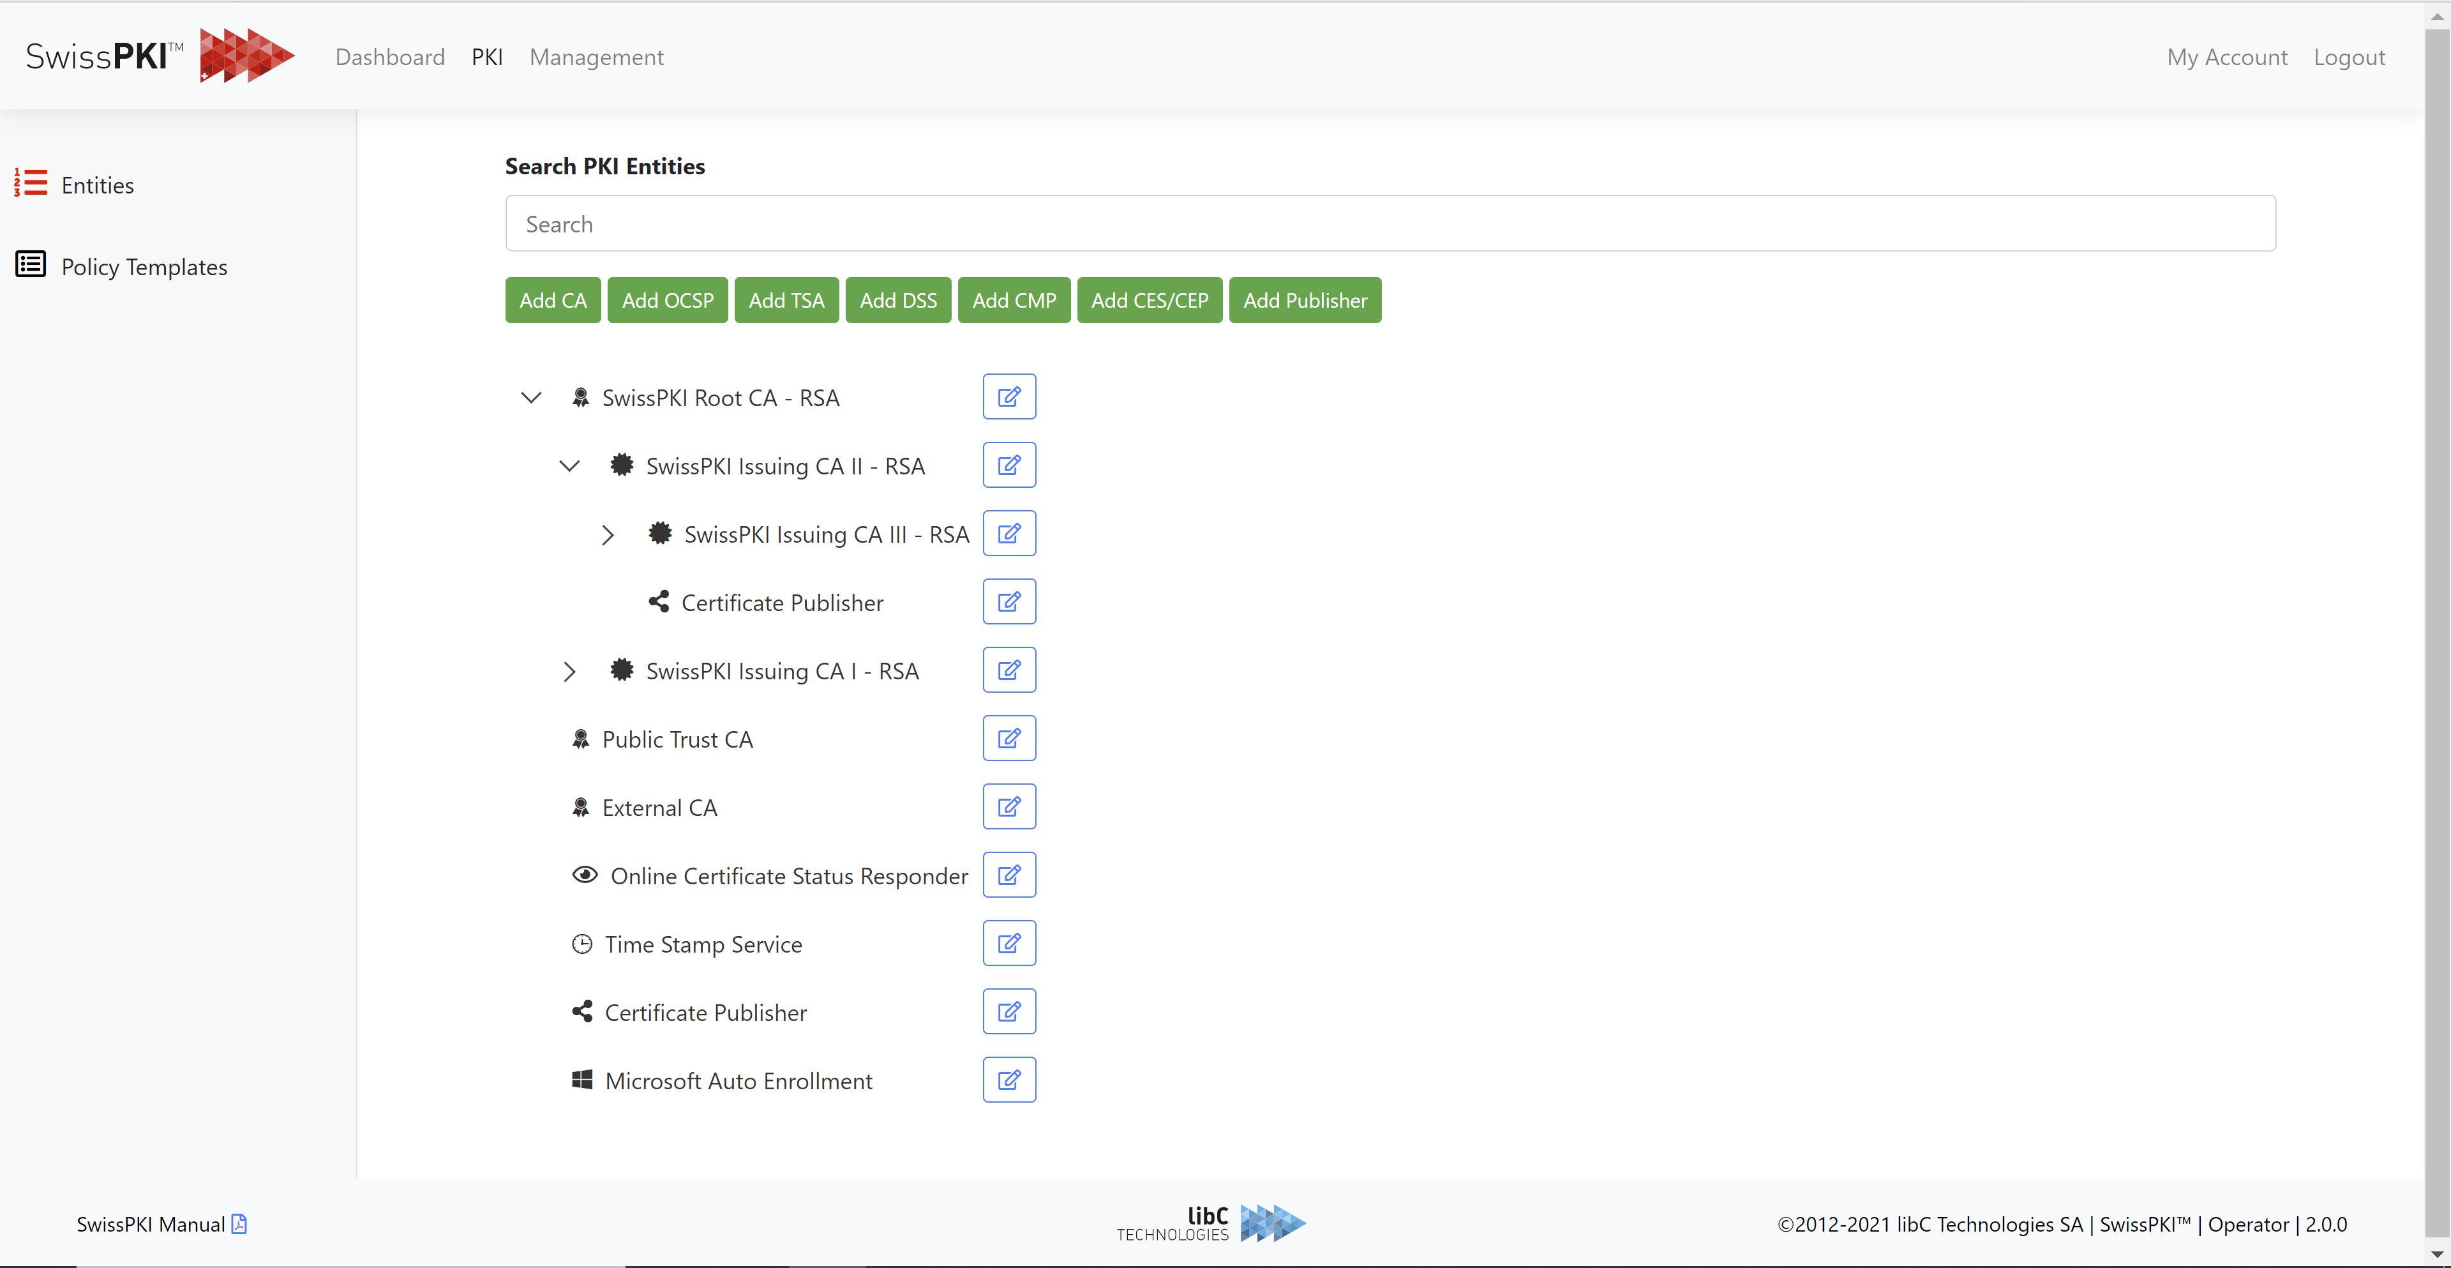This screenshot has height=1268, width=2451.
Task: Click edit icon for Microsoft Auto Enrollment
Action: (x=1008, y=1080)
